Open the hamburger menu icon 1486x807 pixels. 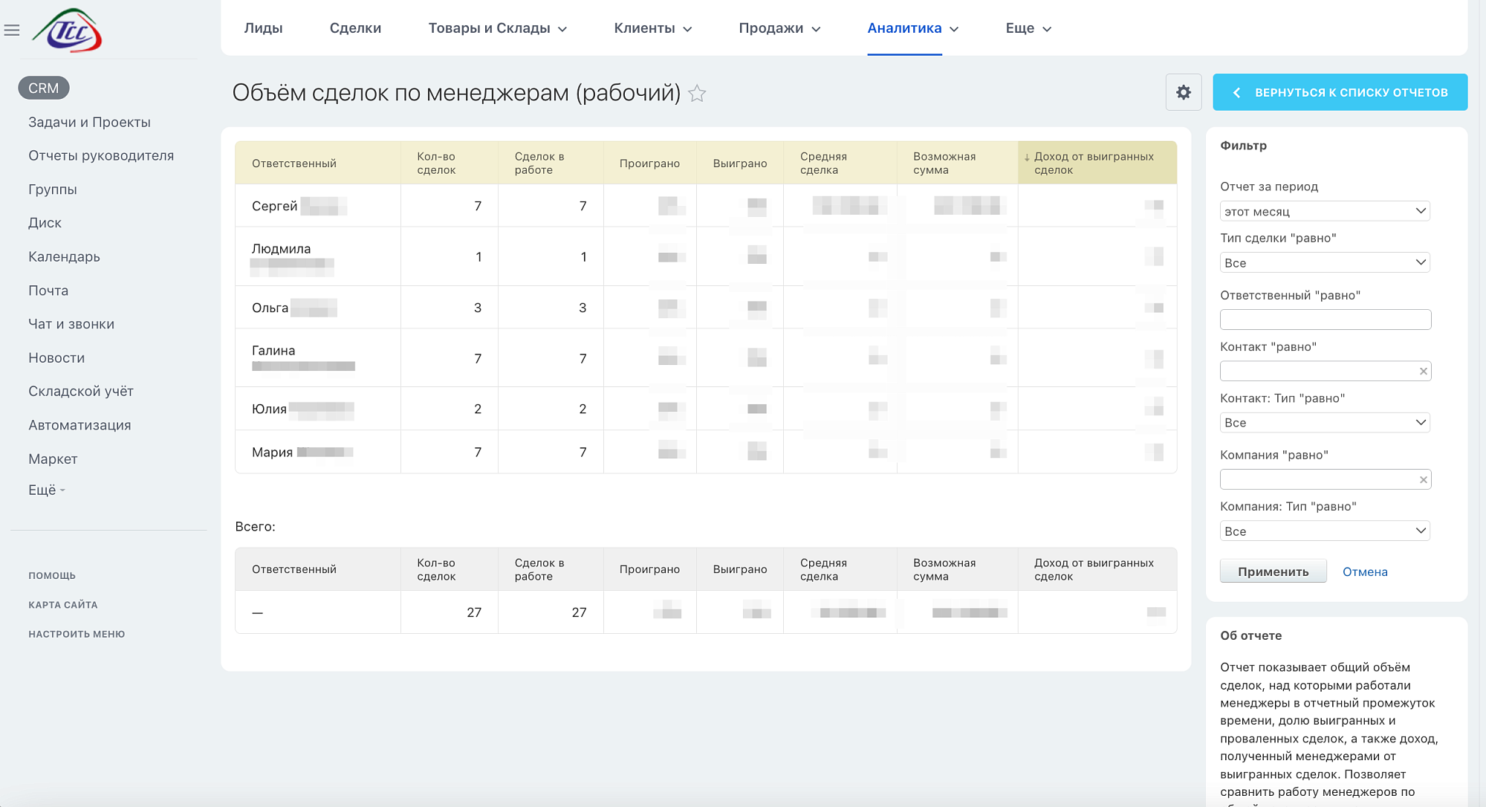click(12, 30)
